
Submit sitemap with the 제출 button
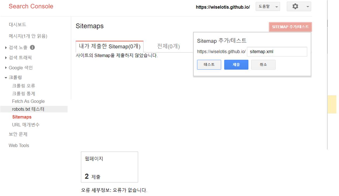coord(236,65)
